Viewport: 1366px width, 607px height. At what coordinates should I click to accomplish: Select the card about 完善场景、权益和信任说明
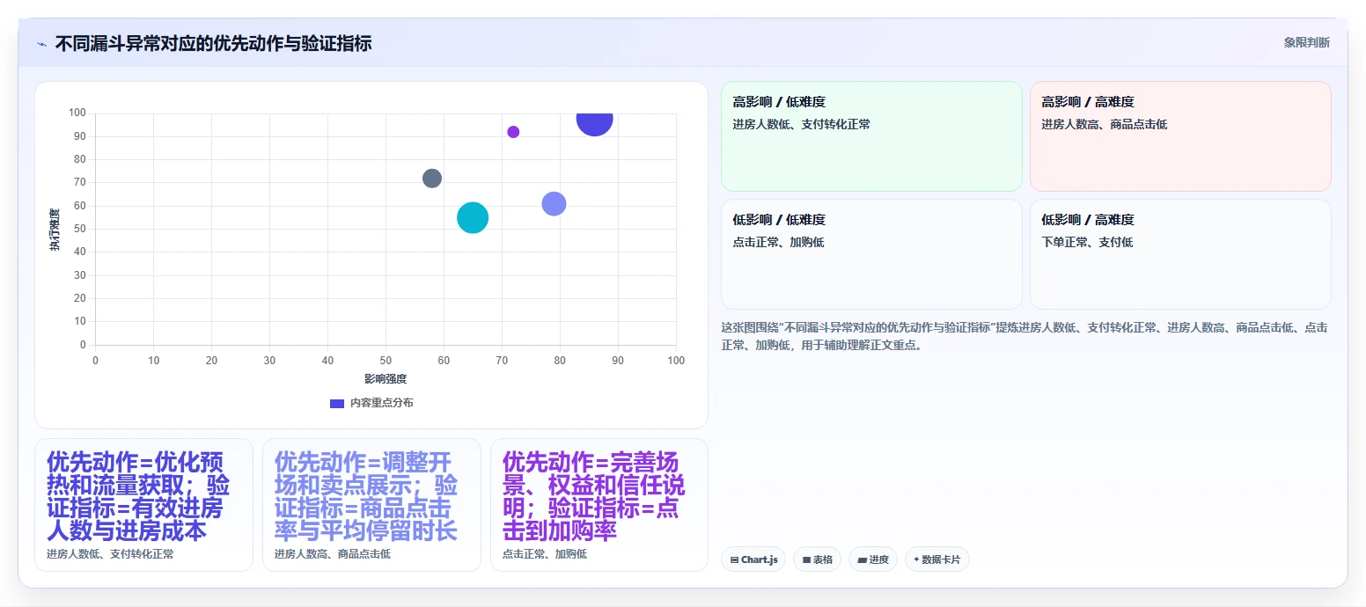599,505
